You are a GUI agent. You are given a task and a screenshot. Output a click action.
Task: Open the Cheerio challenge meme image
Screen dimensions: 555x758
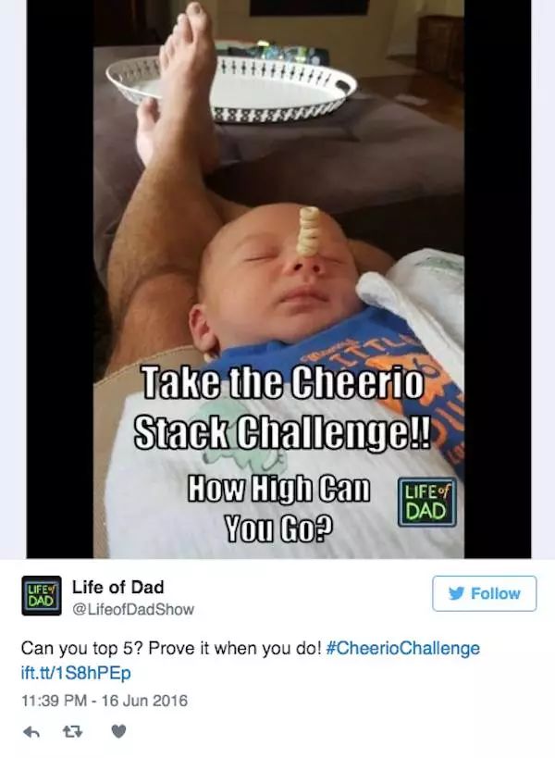click(278, 279)
